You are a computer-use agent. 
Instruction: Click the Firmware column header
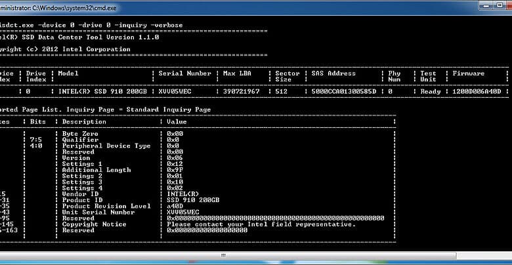(468, 73)
